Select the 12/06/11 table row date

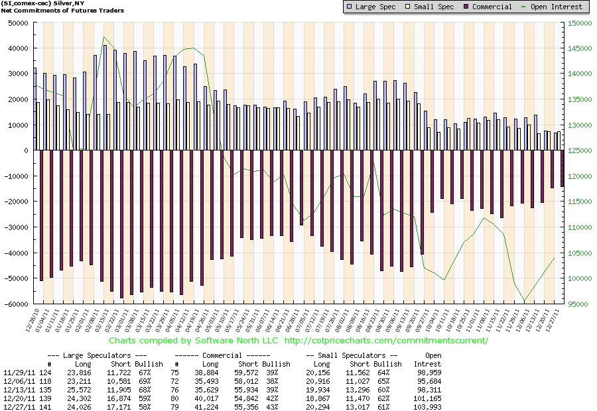(x=19, y=381)
